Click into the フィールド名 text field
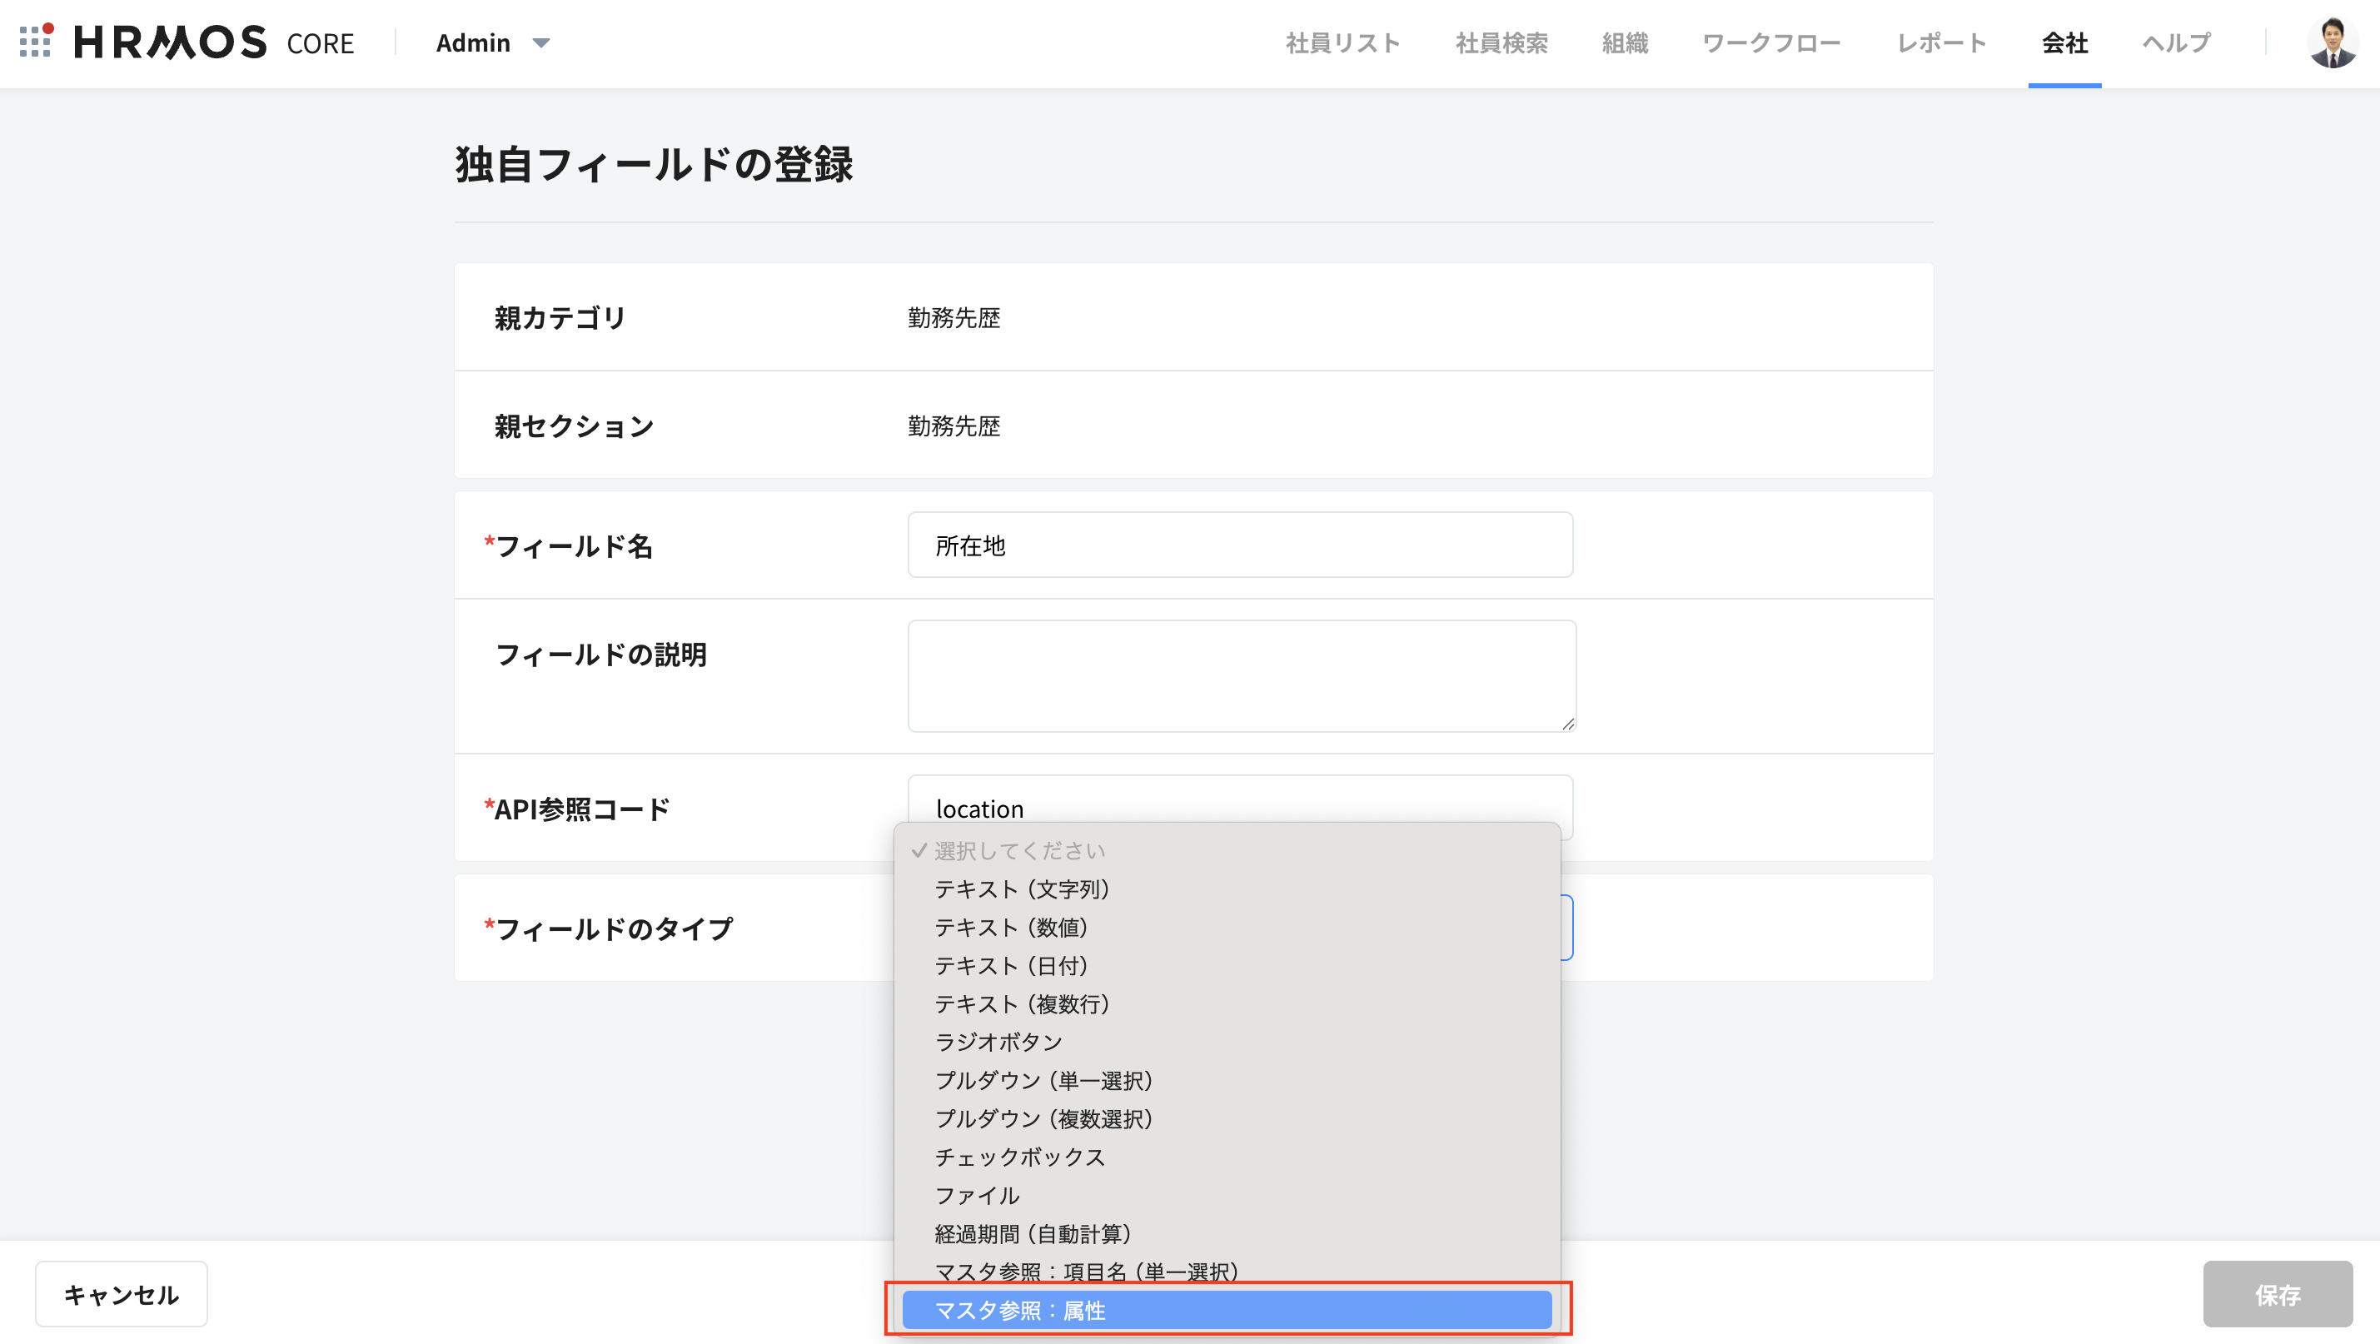Image resolution: width=2380 pixels, height=1344 pixels. tap(1239, 545)
